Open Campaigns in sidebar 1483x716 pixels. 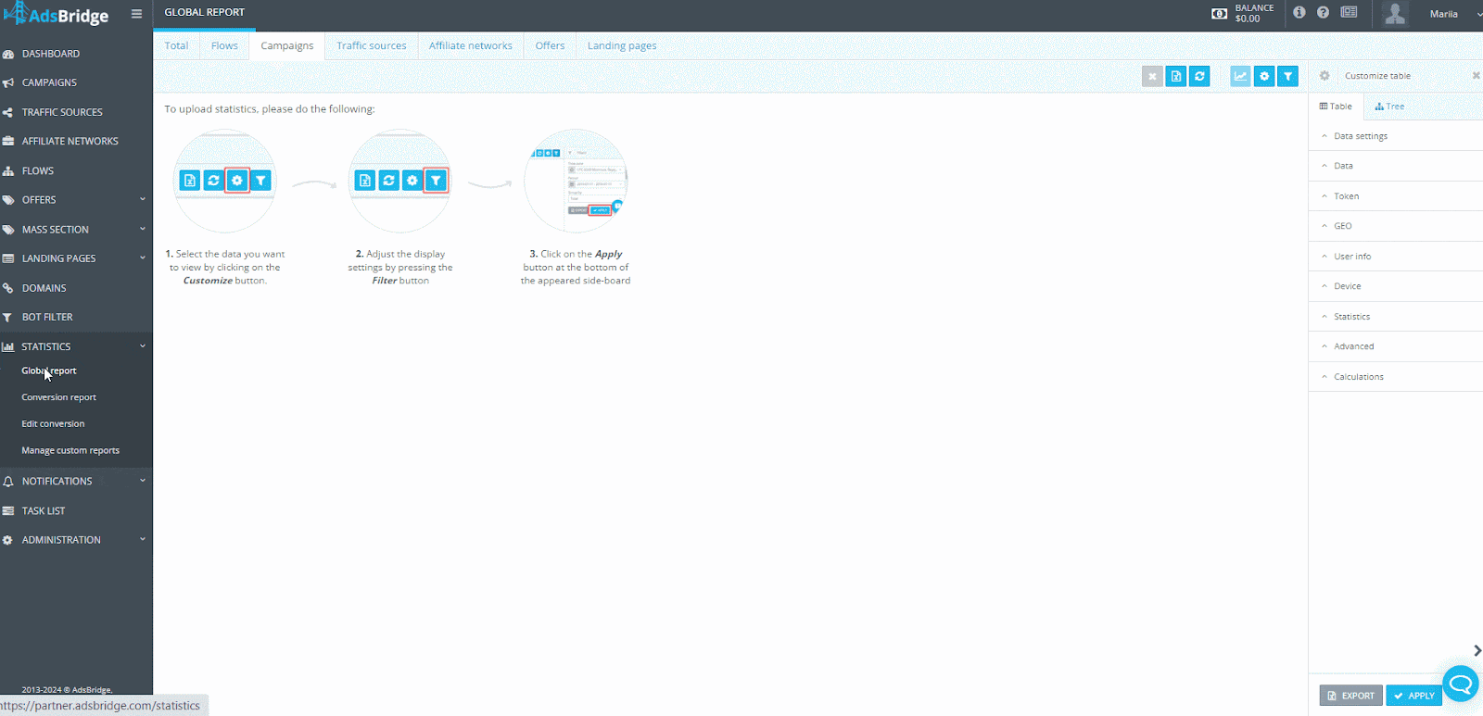click(x=76, y=82)
